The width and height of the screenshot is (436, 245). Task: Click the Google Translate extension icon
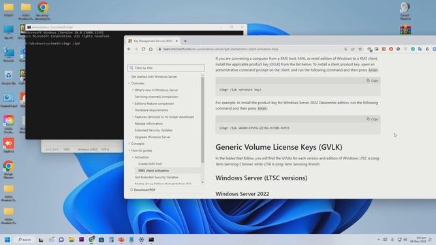point(420,49)
